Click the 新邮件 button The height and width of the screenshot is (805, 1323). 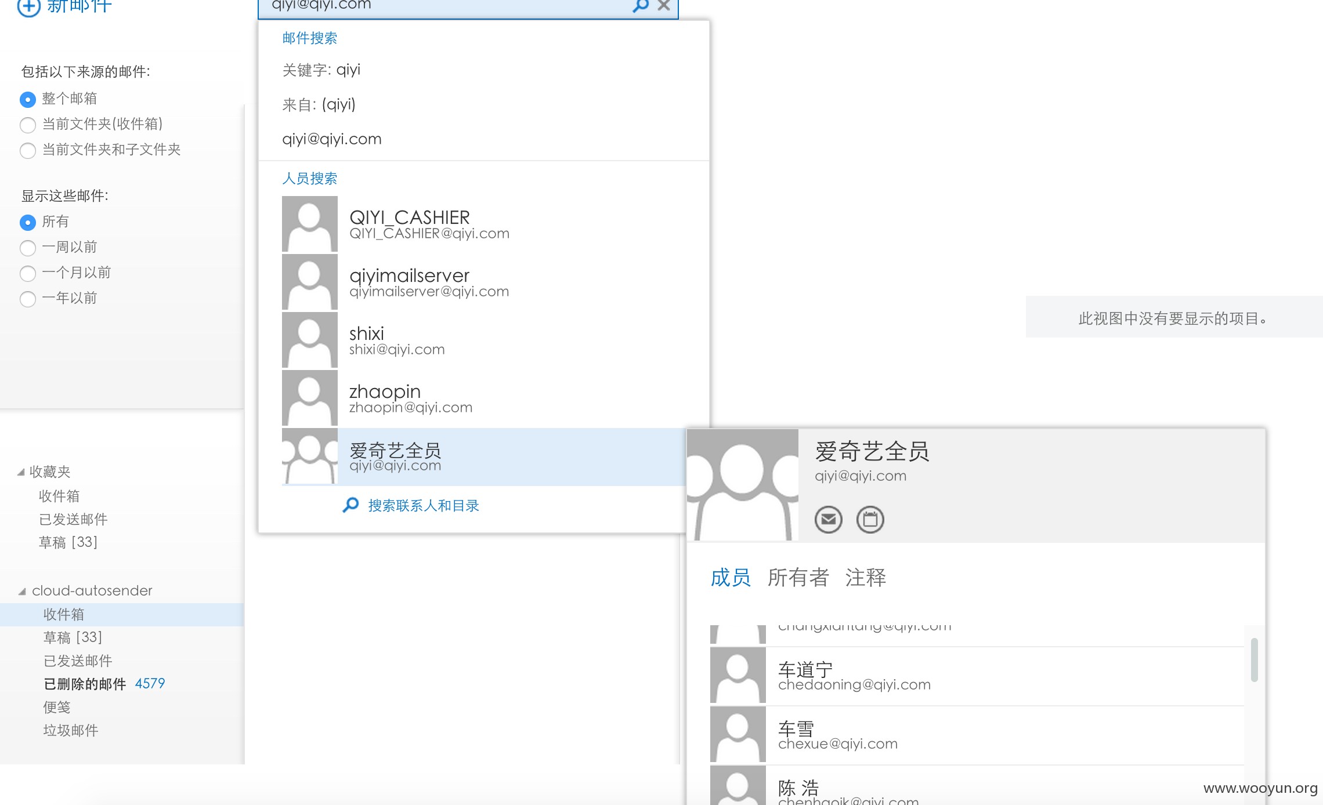coord(64,7)
